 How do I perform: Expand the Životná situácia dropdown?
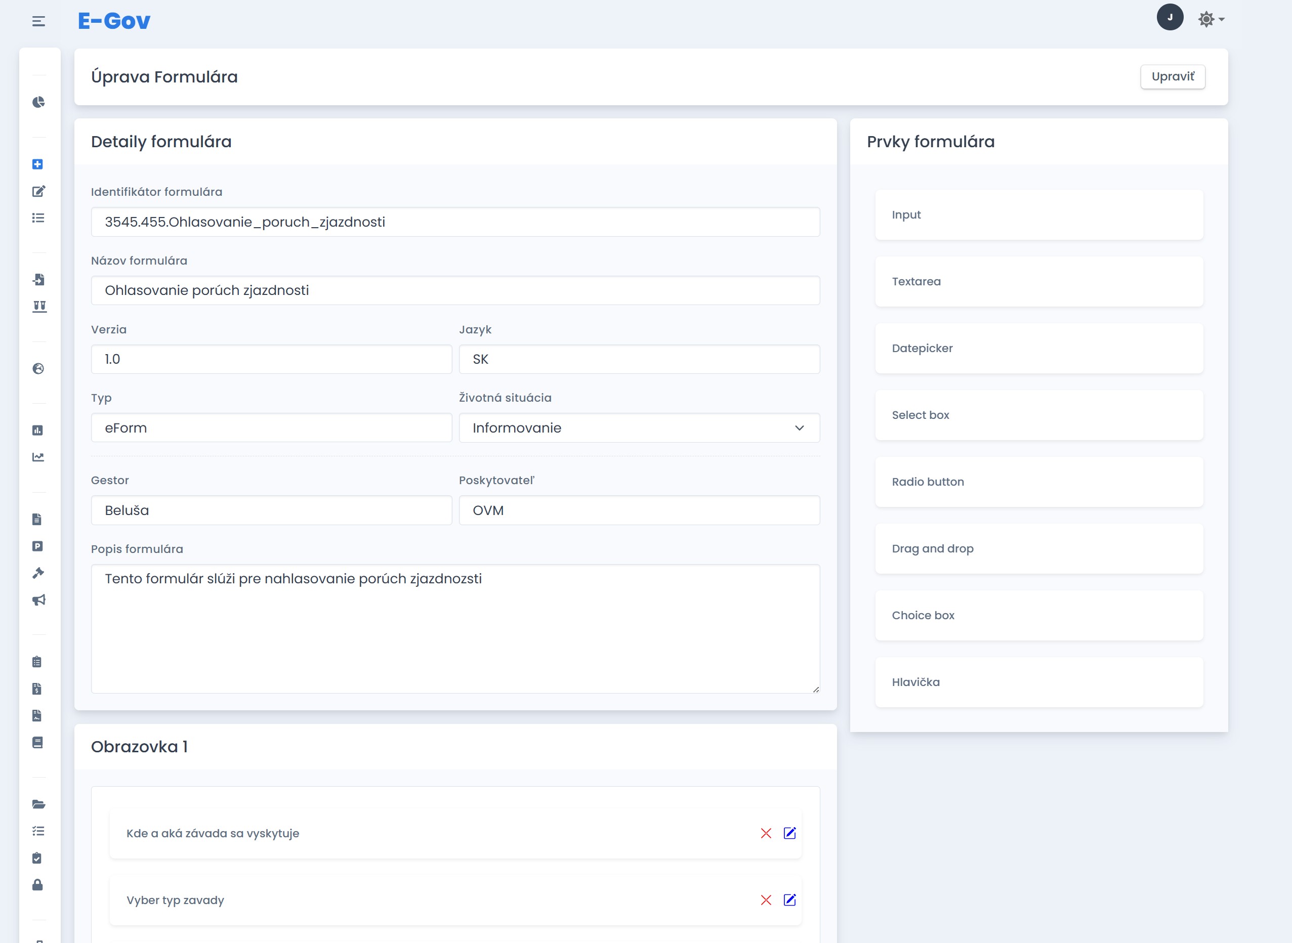coord(639,428)
